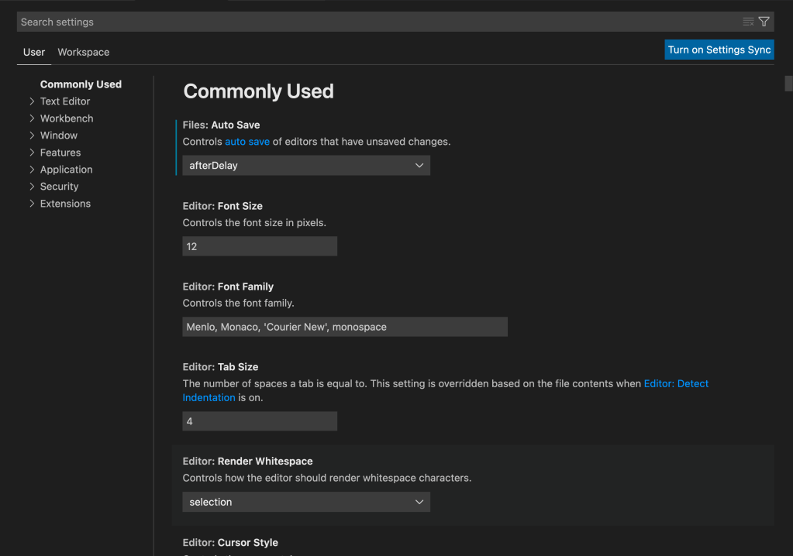Expand the Text Editor section chevron

click(x=33, y=101)
